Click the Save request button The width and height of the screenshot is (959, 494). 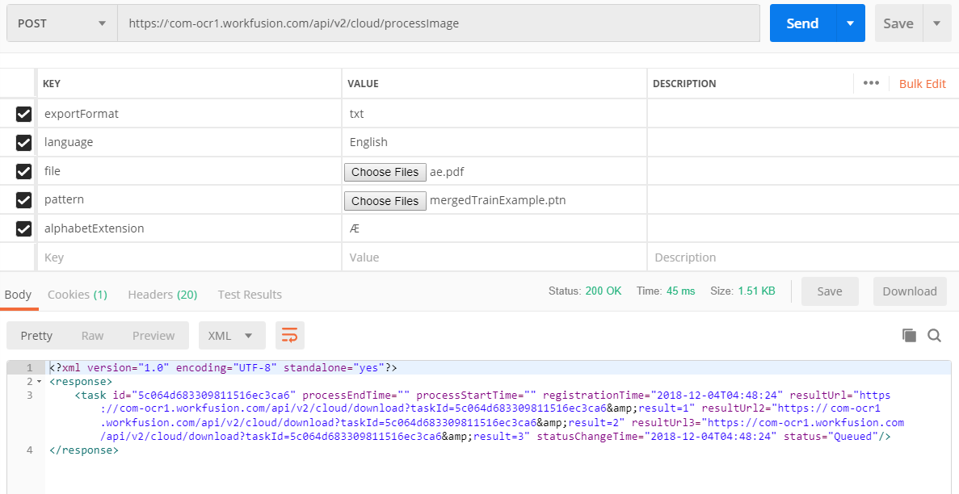898,23
